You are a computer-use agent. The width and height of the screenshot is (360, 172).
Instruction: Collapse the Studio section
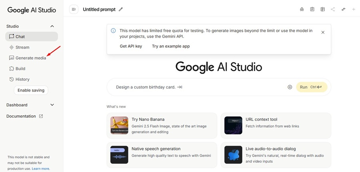point(52,26)
